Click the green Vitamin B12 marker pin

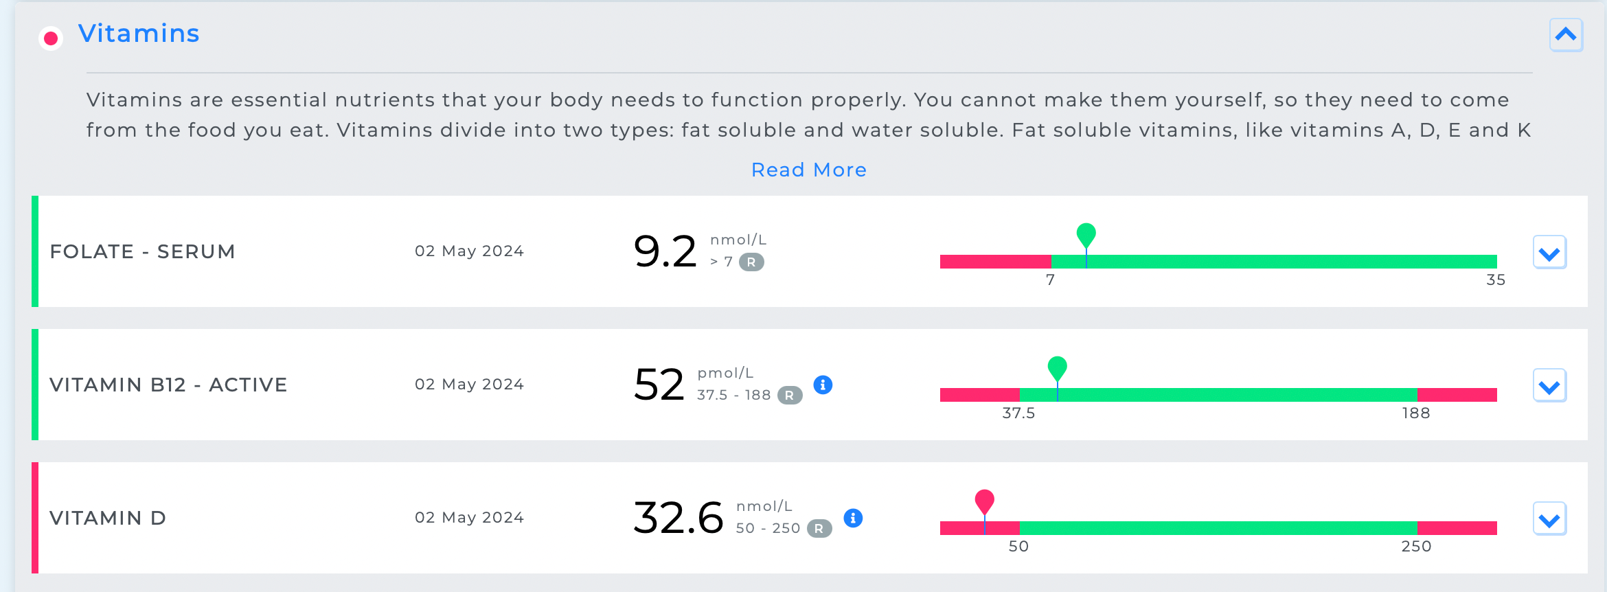(x=1057, y=368)
